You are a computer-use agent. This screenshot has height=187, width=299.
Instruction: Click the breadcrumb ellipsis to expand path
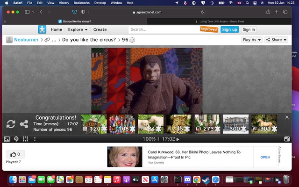54,40
